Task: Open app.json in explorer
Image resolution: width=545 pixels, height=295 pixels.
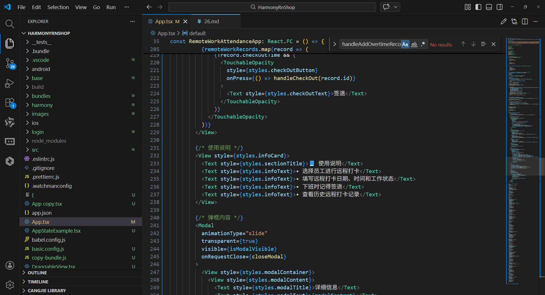Action: pyautogui.click(x=81, y=213)
